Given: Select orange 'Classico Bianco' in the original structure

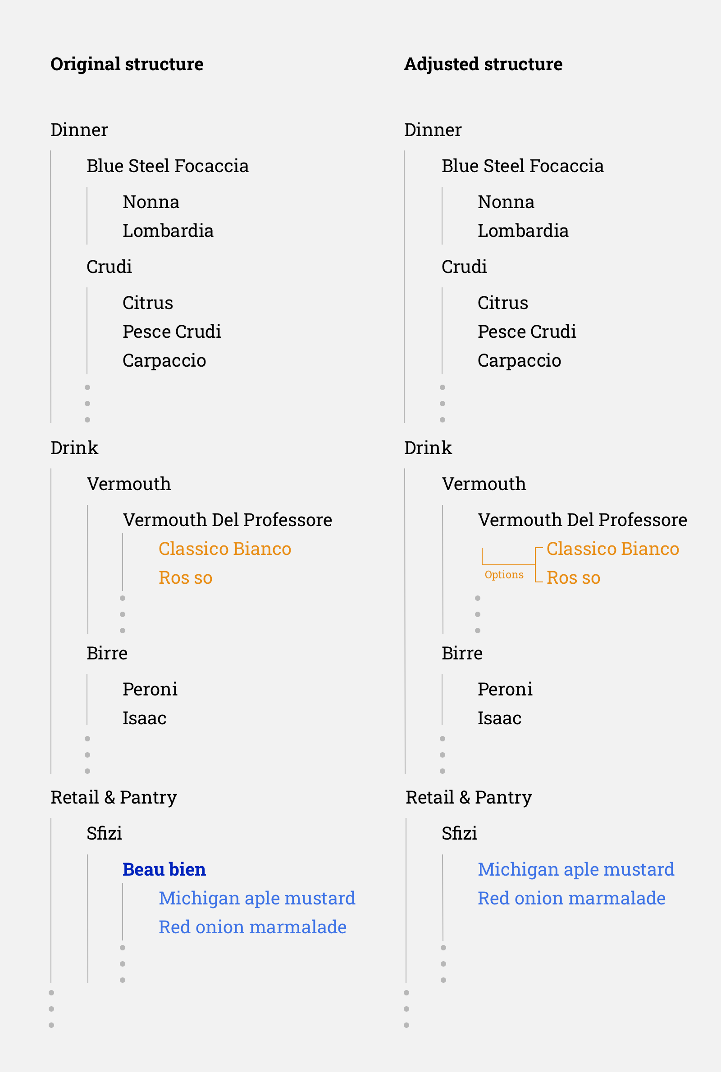Looking at the screenshot, I should point(225,549).
